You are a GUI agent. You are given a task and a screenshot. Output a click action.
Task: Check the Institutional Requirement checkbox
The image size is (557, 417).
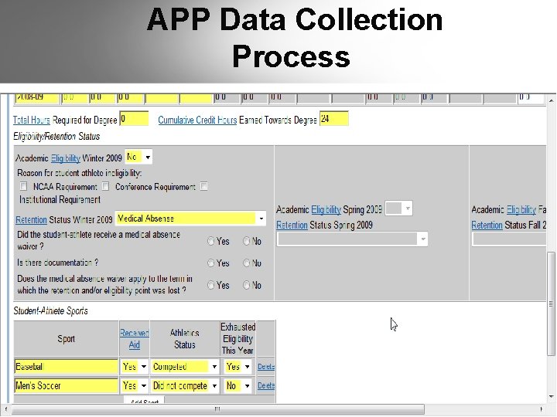pyautogui.click(x=204, y=186)
